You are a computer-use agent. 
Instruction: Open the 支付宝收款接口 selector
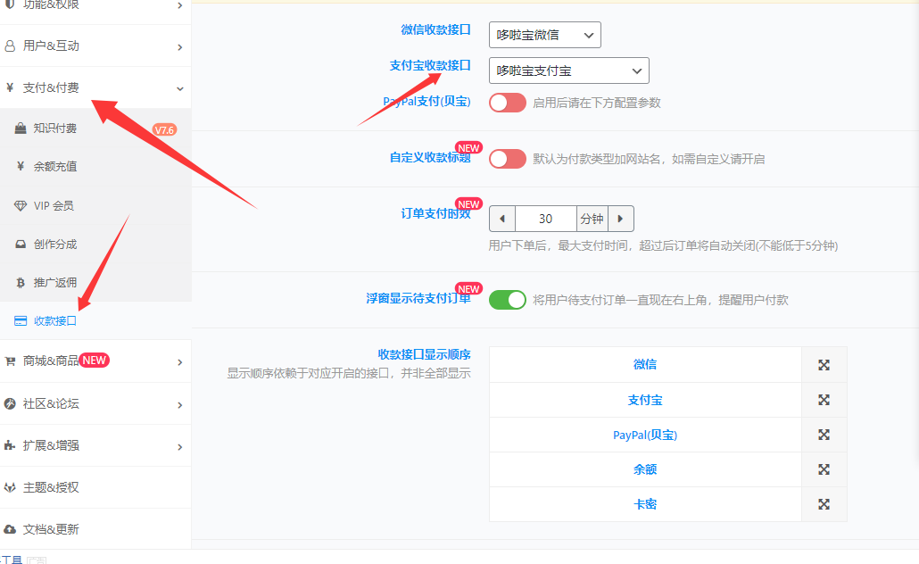click(568, 70)
